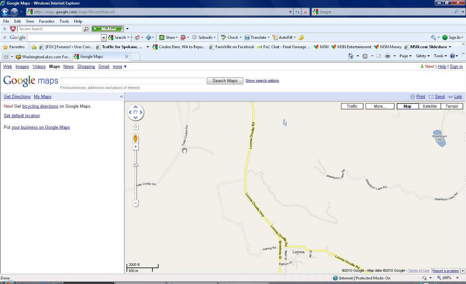Screen dimensions: 466x284
Task: Expand the Google 'more' services dropdown
Action: [119, 67]
